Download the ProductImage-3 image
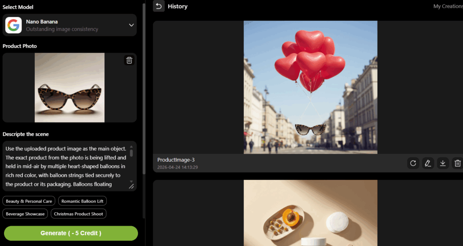The image size is (463, 246). coord(443,163)
